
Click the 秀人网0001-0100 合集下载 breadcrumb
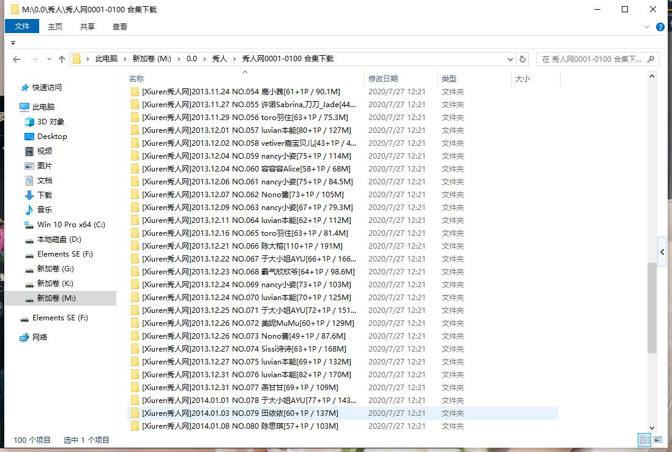pyautogui.click(x=288, y=59)
